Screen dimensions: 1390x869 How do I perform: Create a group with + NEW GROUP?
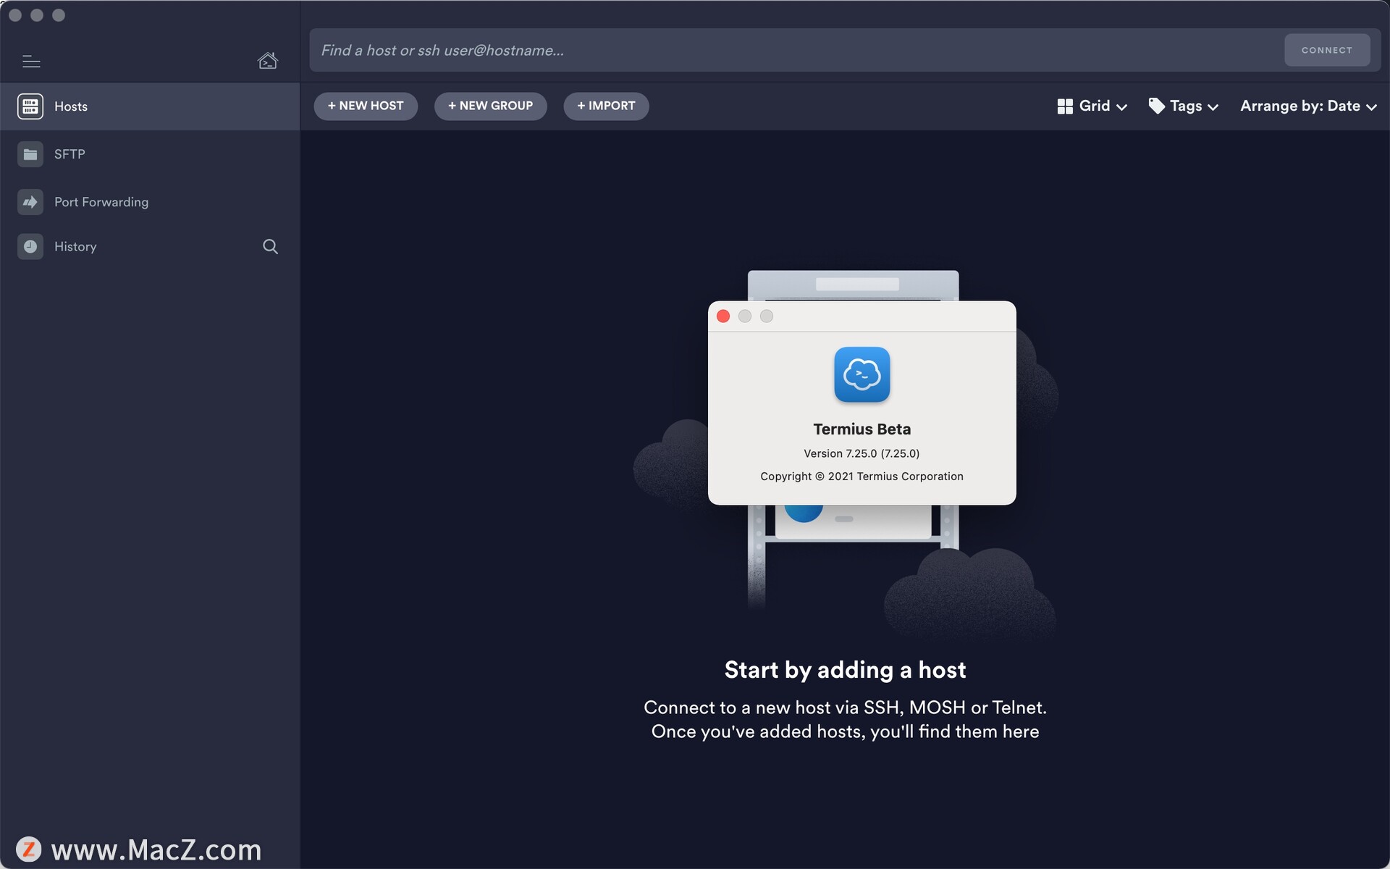click(490, 106)
